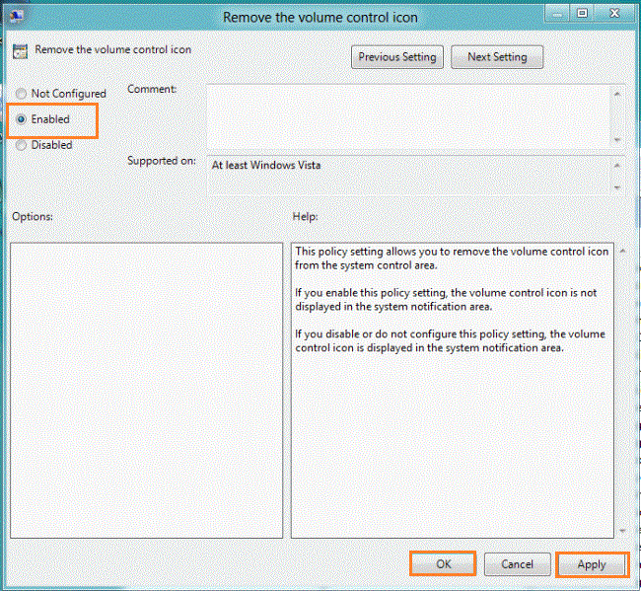
Task: Apply the policy changes
Action: [592, 564]
